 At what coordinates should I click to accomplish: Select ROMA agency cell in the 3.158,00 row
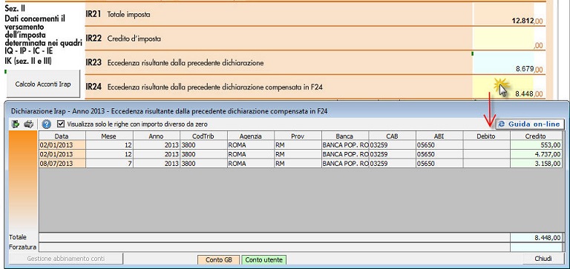click(x=251, y=164)
